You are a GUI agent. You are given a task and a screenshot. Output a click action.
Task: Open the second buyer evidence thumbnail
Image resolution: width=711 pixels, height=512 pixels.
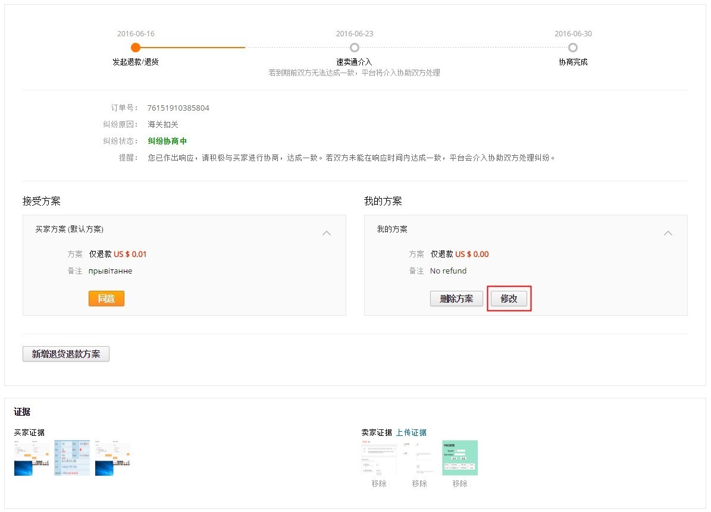click(71, 457)
